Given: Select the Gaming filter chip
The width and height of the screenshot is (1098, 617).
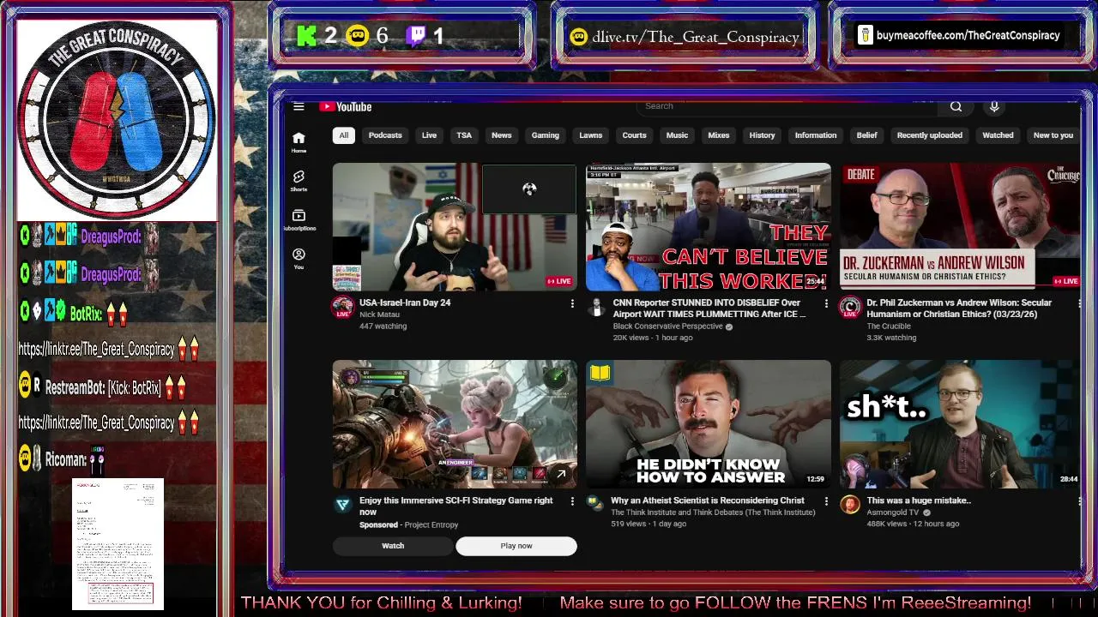Looking at the screenshot, I should [545, 135].
